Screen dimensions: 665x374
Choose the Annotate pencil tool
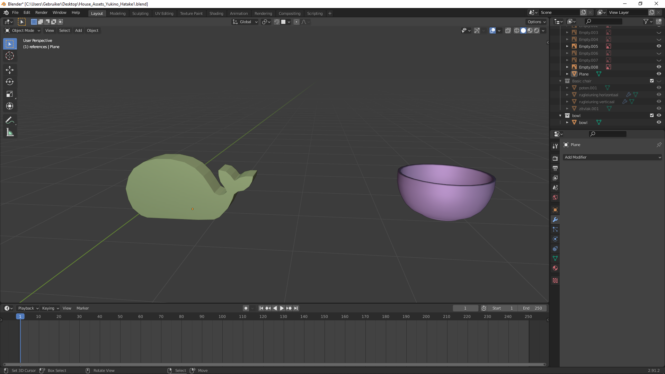pyautogui.click(x=10, y=120)
